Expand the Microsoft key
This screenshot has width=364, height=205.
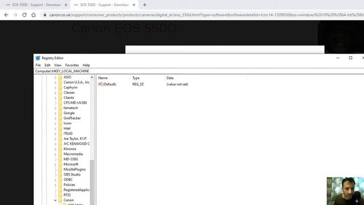coord(55,165)
